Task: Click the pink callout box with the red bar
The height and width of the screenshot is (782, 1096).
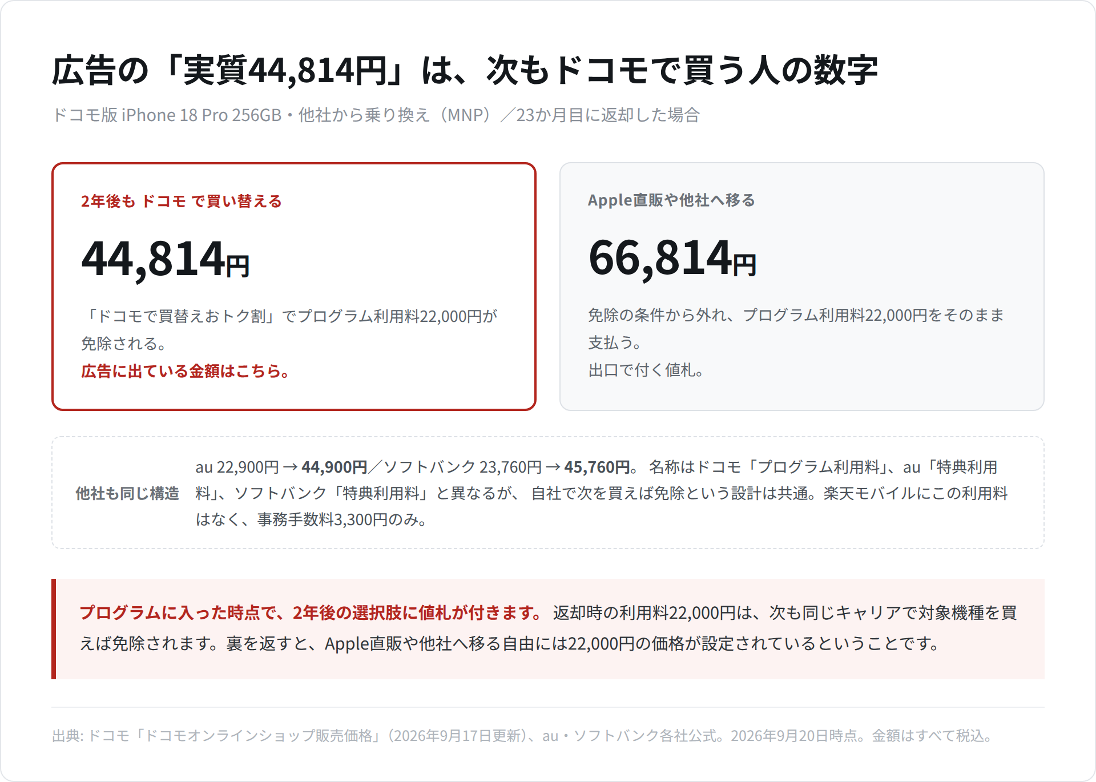Action: 548,629
